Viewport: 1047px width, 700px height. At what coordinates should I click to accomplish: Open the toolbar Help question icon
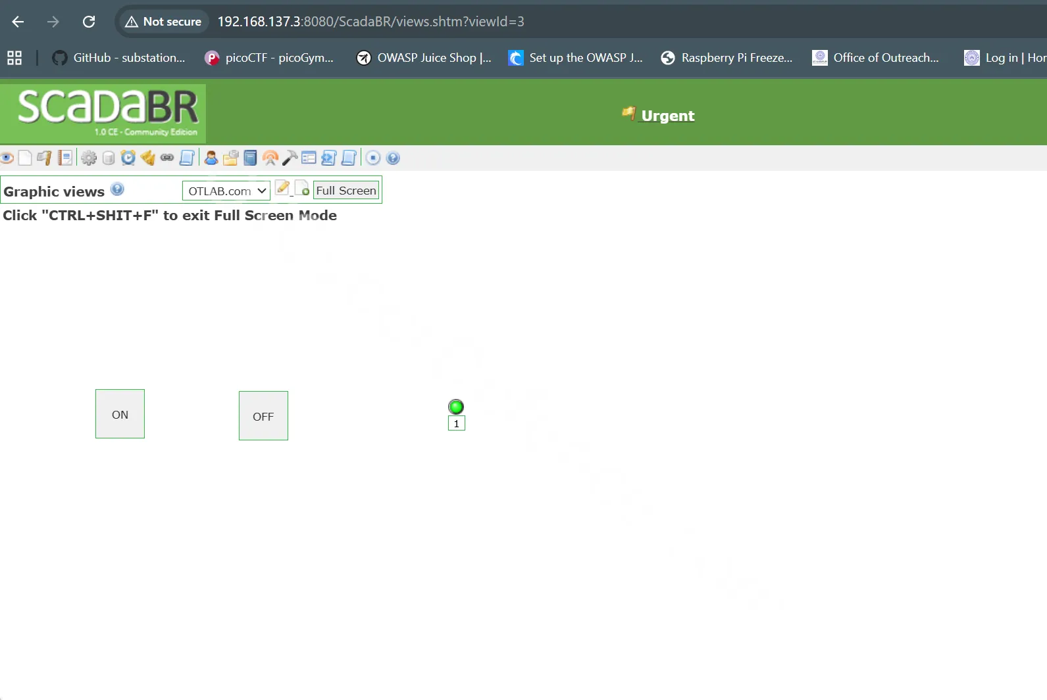[x=393, y=158]
